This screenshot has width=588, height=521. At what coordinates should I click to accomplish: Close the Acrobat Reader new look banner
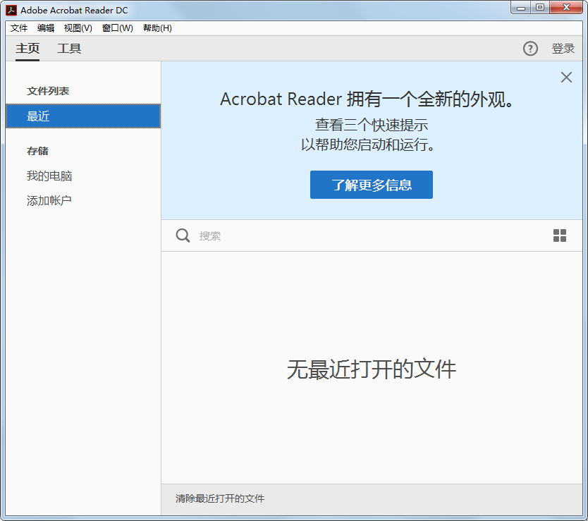coord(566,78)
